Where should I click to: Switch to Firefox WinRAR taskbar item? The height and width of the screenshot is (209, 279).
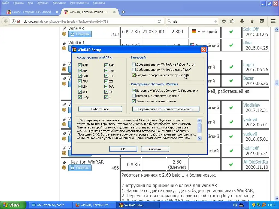point(94,205)
